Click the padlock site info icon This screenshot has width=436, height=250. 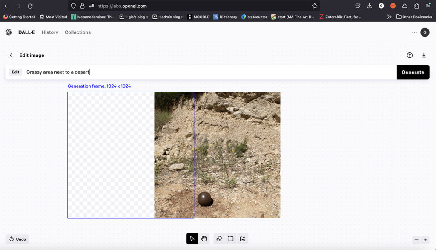[82, 6]
